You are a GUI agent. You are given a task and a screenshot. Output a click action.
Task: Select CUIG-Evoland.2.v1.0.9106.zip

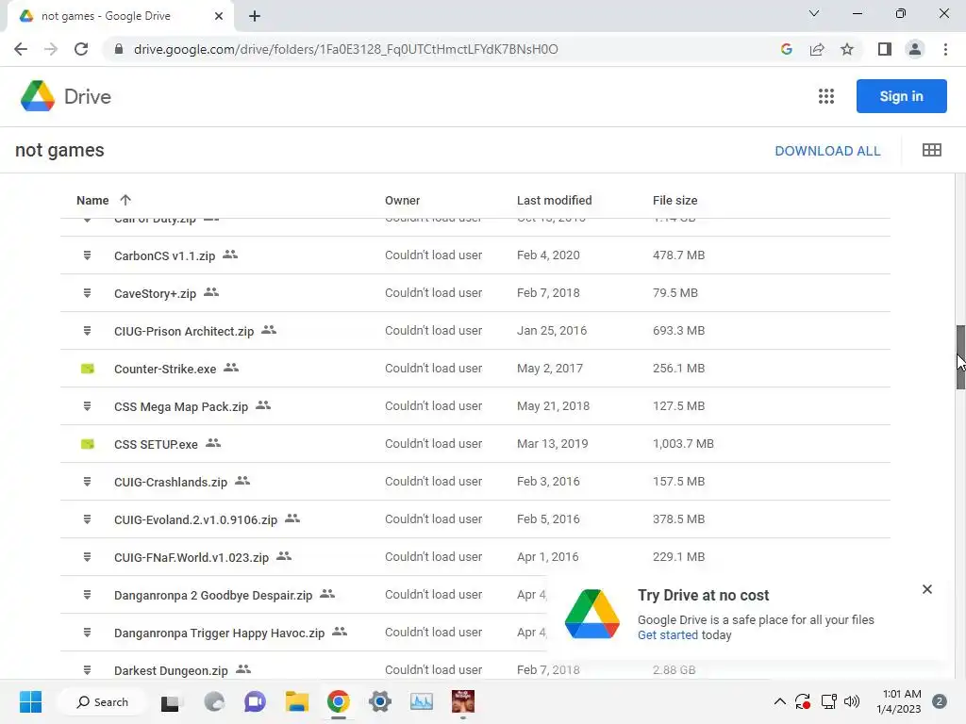195,519
